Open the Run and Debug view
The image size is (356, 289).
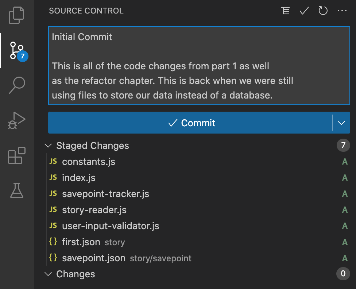[16, 120]
